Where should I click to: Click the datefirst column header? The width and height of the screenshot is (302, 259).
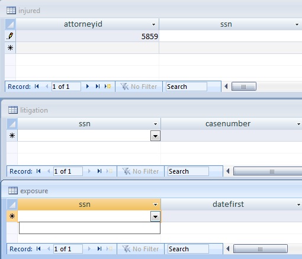(229, 204)
